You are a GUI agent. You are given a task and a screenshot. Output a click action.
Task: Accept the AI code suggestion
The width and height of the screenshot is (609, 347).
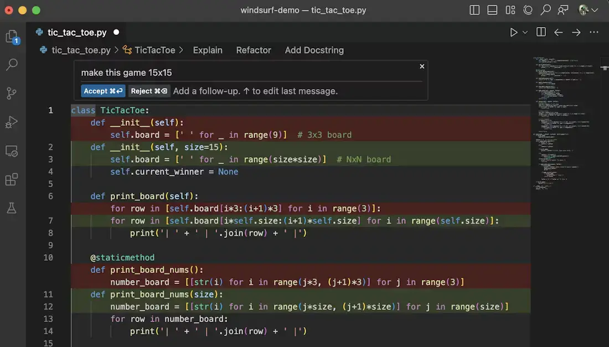tap(103, 90)
